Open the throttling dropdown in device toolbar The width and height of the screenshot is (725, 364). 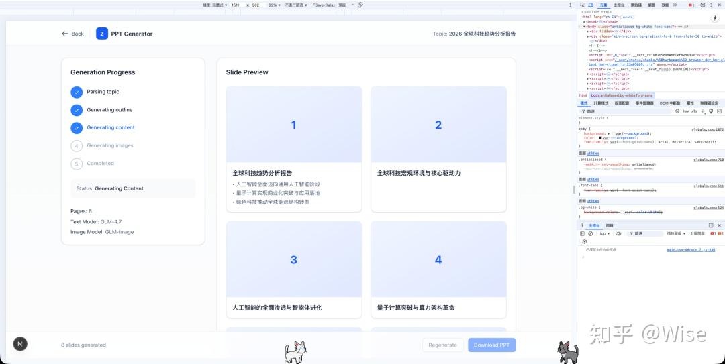tap(296, 5)
